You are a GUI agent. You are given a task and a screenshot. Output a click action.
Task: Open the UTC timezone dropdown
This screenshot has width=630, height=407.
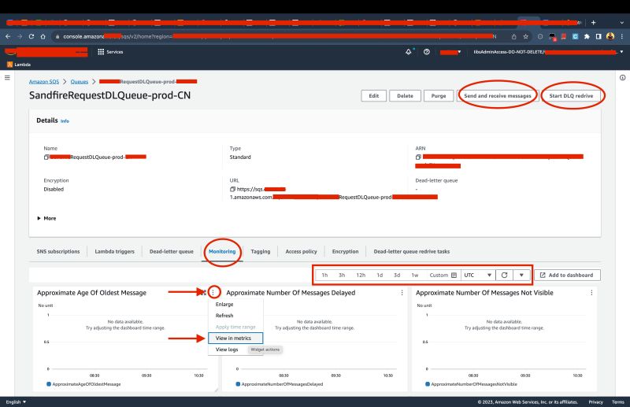click(478, 276)
